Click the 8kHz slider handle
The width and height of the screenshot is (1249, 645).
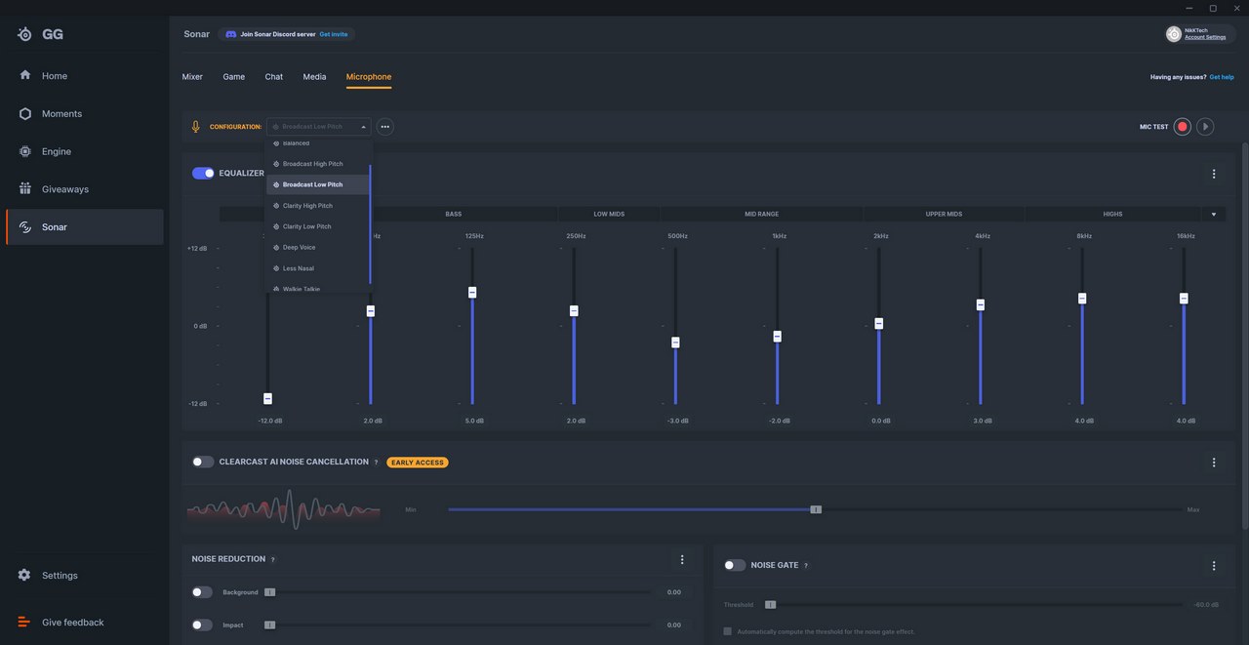click(1082, 299)
